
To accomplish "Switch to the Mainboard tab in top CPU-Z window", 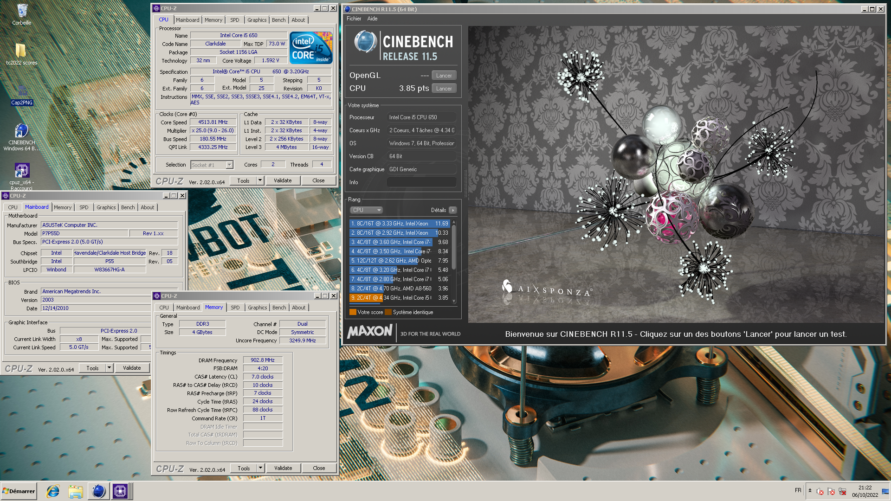I will (x=187, y=20).
